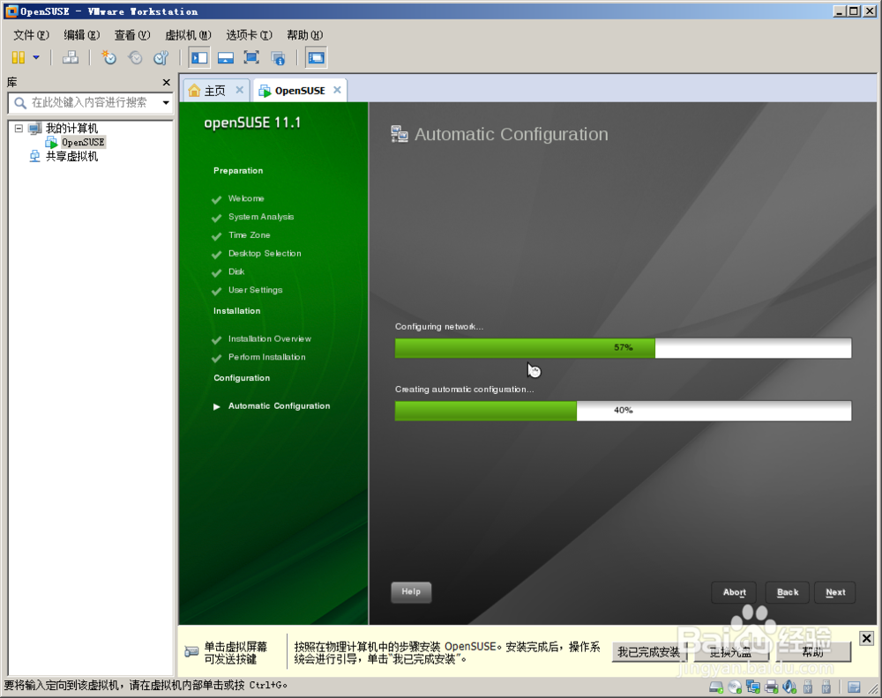Close the 主页 tab

point(240,90)
